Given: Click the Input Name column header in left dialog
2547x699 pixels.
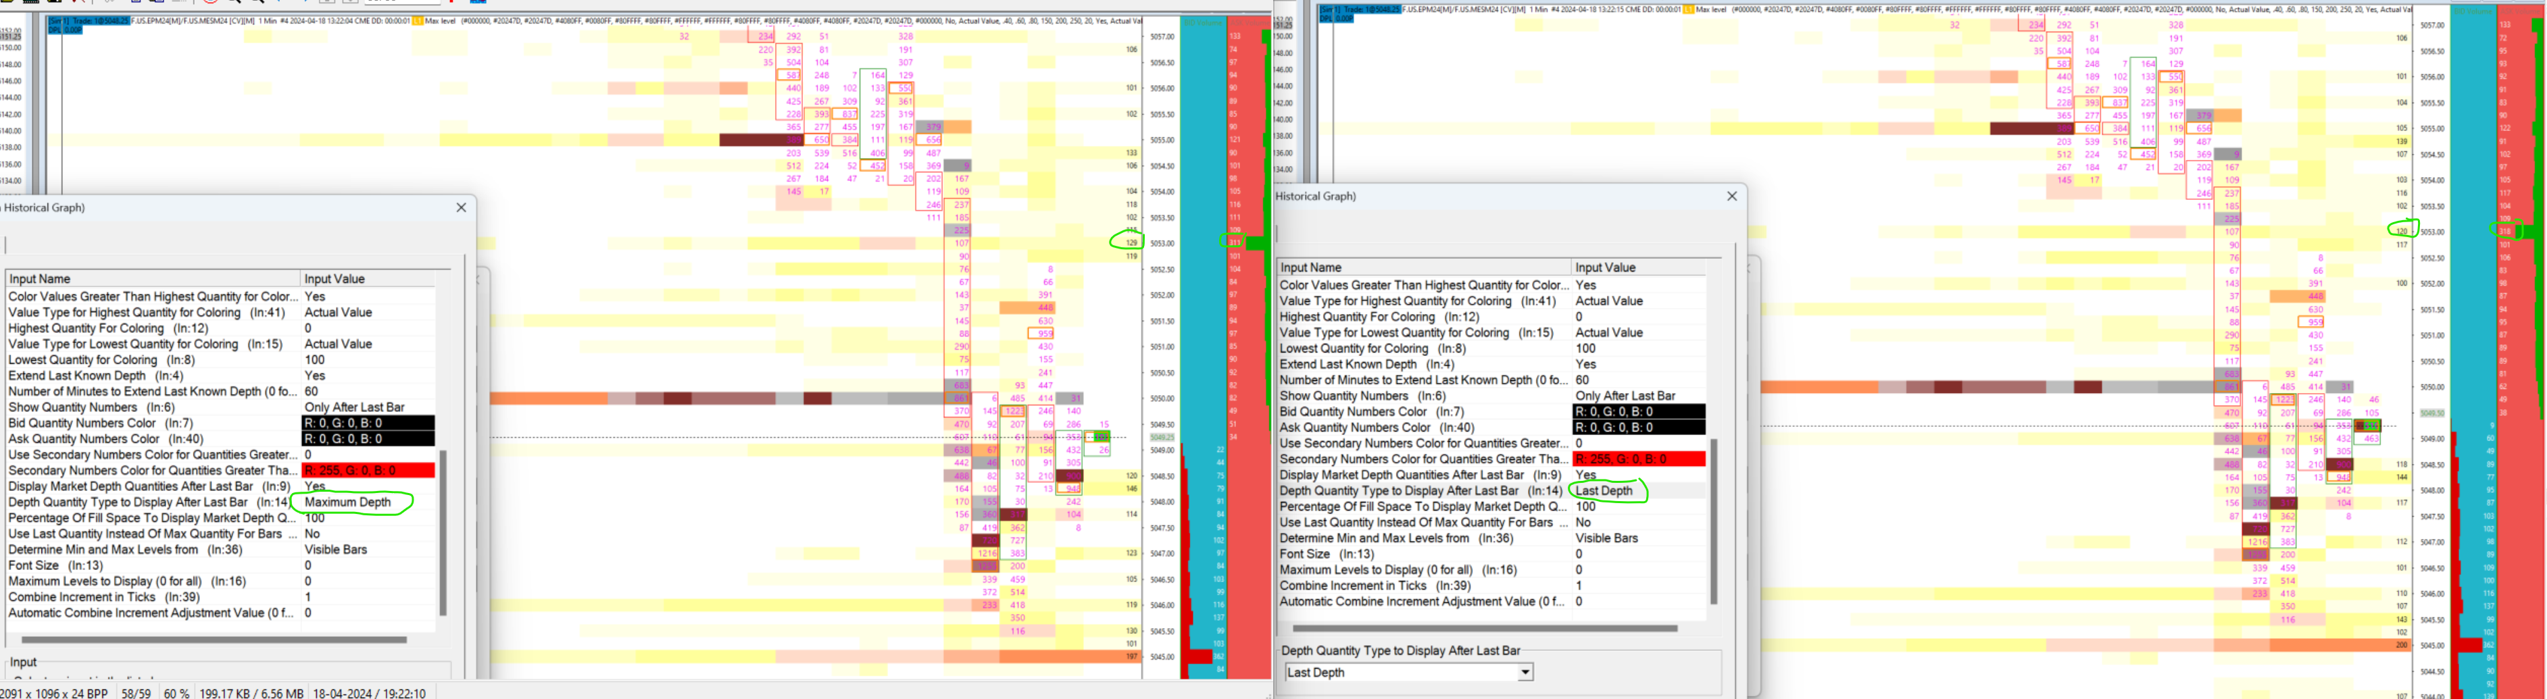Looking at the screenshot, I should (x=152, y=279).
